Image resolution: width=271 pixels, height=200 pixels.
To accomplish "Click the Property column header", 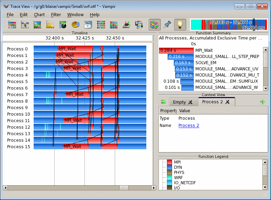I will [168, 110].
